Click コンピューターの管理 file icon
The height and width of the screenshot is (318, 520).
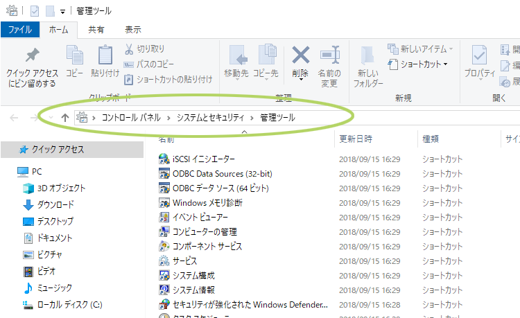click(164, 232)
